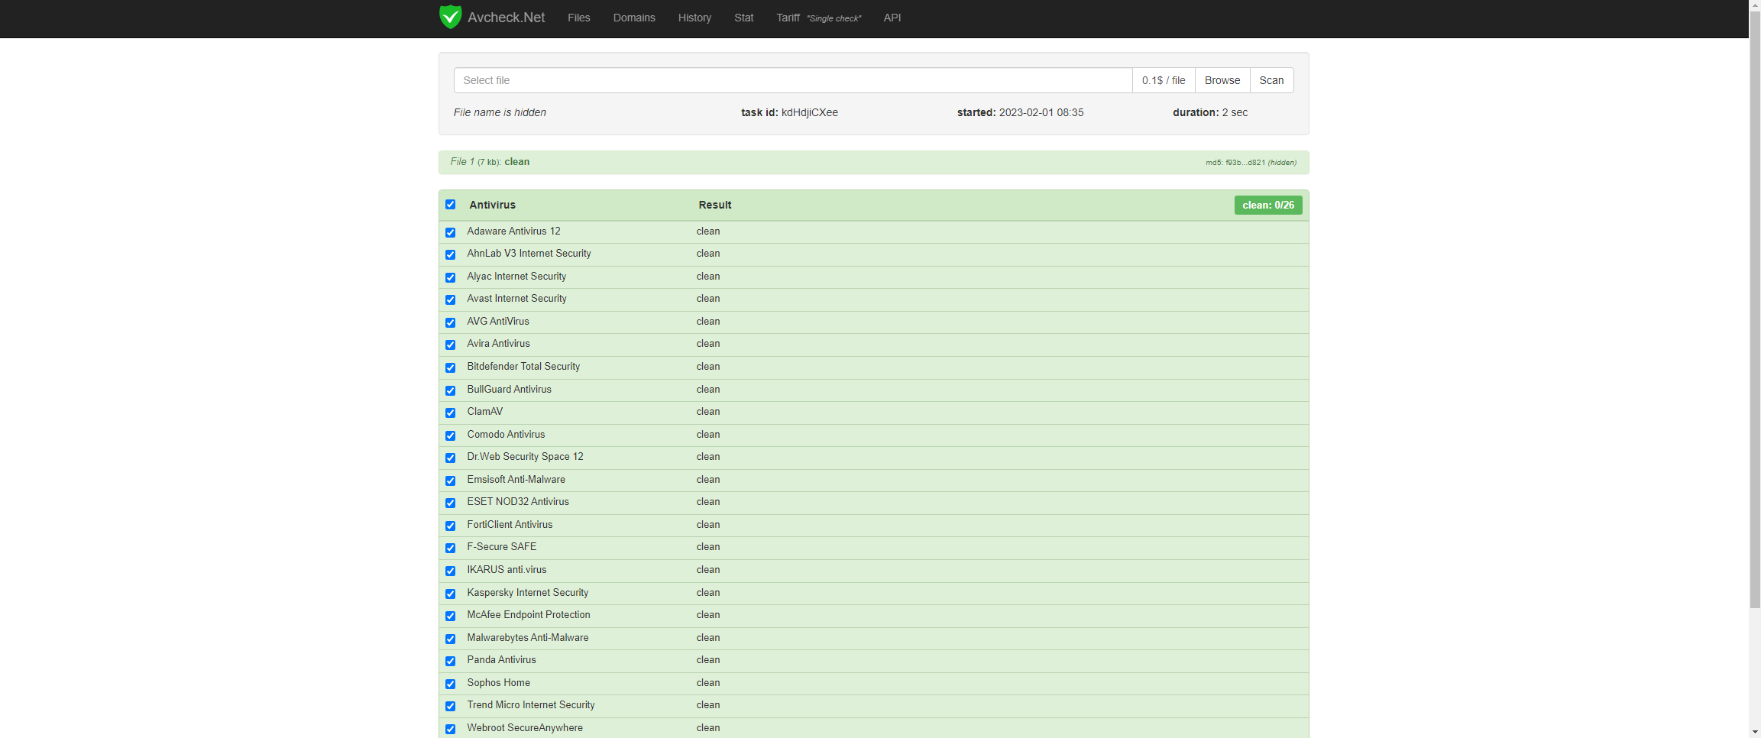Click the Select file input field

pos(793,80)
